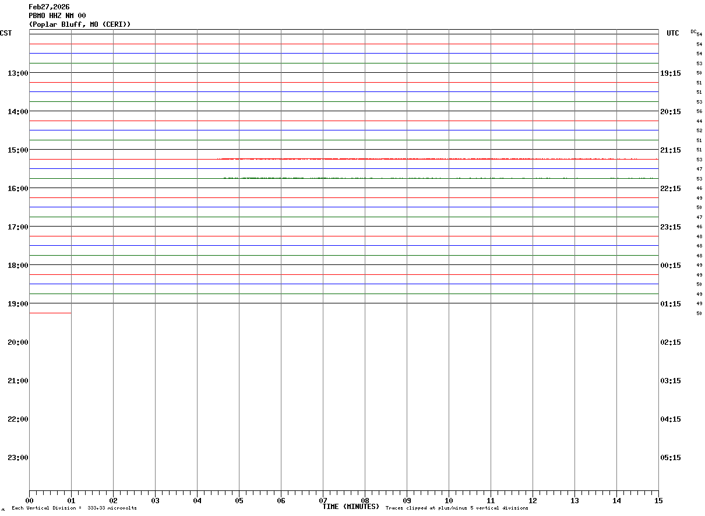
Task: Click the 00:15 UTC time label
Action: click(671, 265)
